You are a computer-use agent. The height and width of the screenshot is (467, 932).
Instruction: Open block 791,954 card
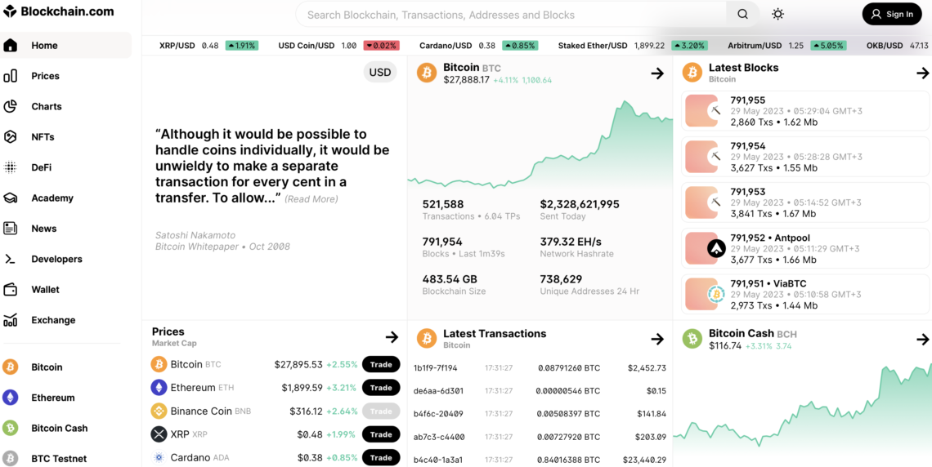(805, 157)
